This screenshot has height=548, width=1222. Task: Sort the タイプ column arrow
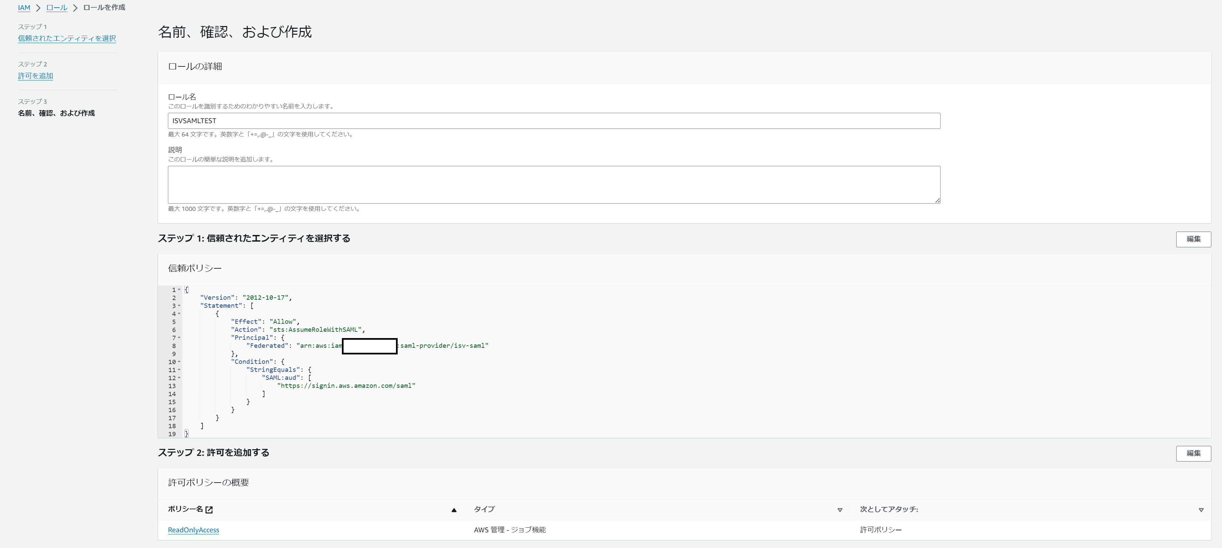840,510
